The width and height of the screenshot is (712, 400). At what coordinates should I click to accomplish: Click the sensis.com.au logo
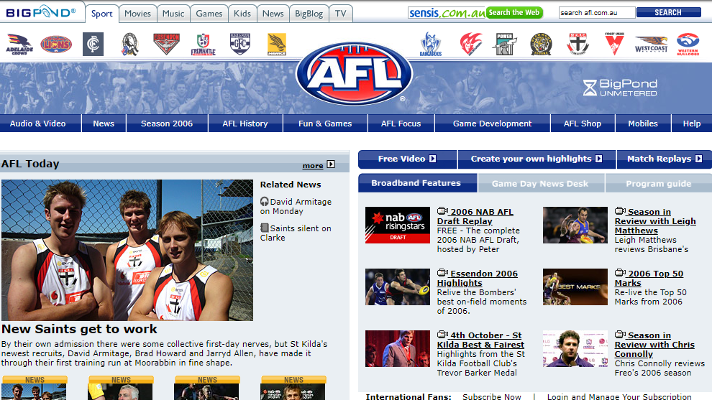[x=447, y=13]
